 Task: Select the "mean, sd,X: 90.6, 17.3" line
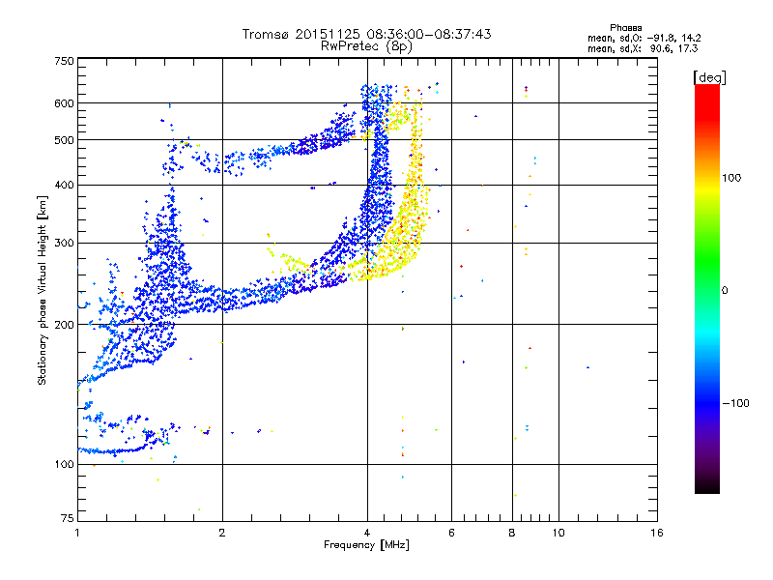tap(643, 48)
